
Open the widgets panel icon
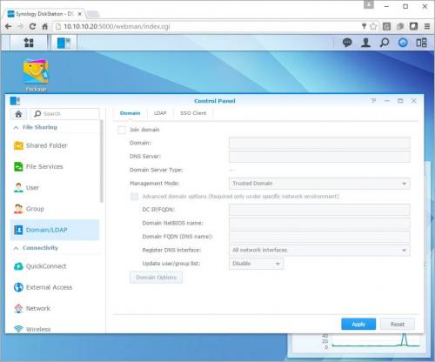point(421,43)
